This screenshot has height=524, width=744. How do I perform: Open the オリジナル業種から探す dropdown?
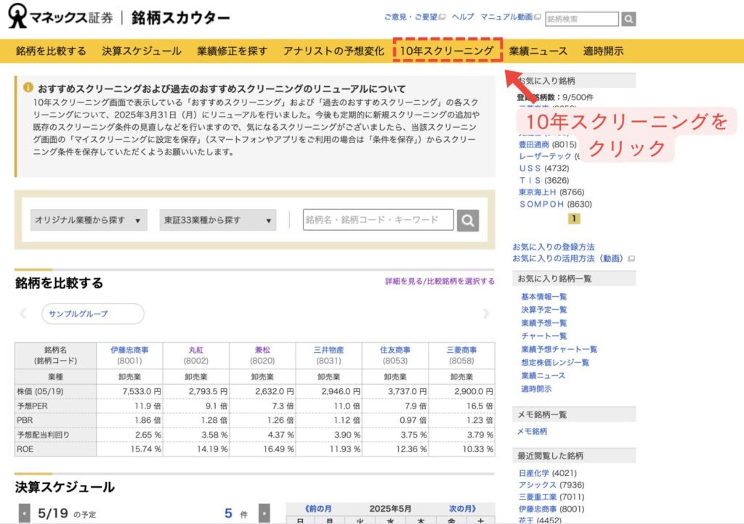(89, 221)
